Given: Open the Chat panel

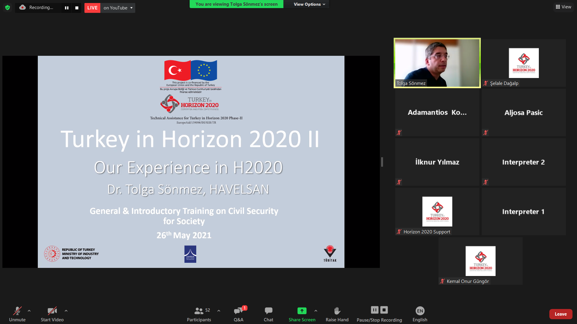Looking at the screenshot, I should (x=268, y=314).
